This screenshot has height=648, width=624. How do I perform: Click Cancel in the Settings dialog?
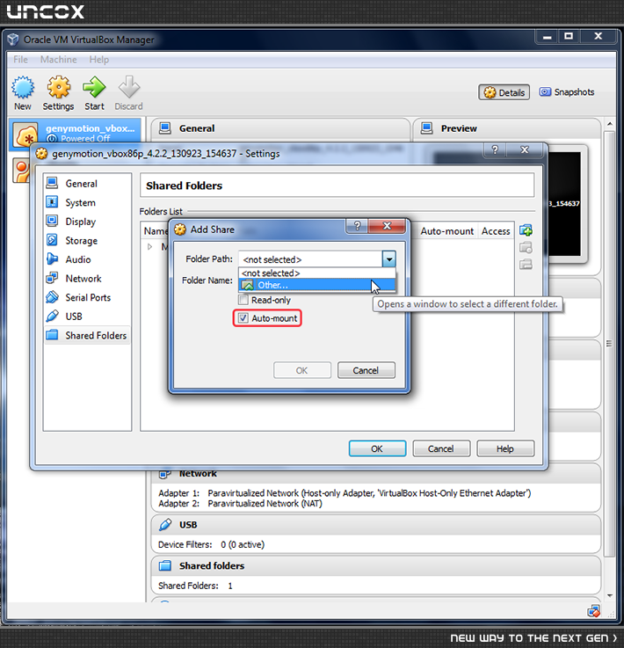coord(441,448)
